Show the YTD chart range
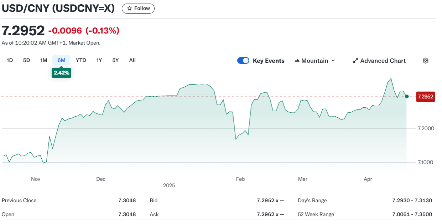The height and width of the screenshot is (224, 442). (81, 60)
